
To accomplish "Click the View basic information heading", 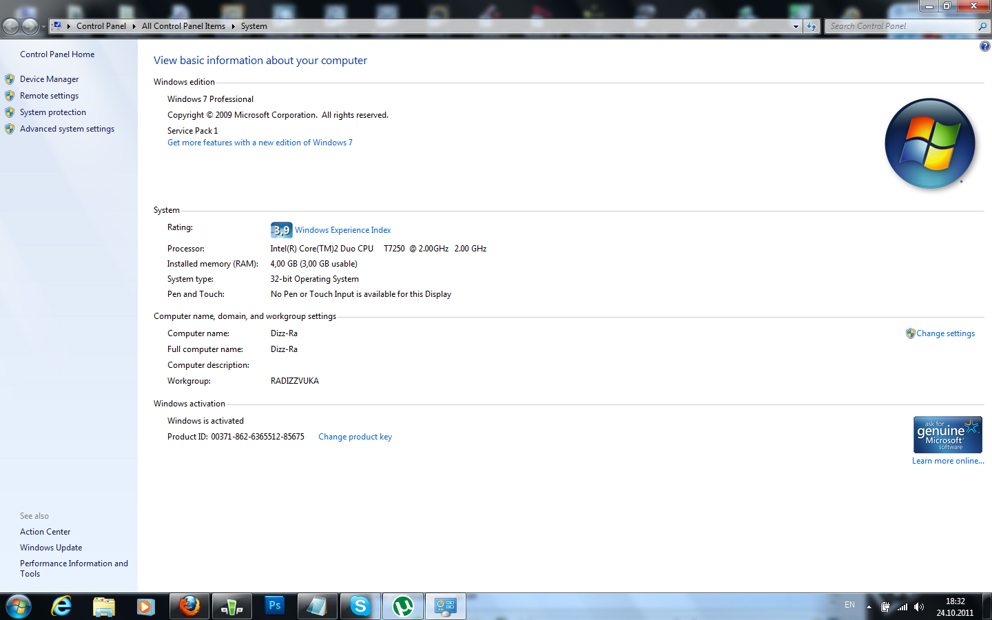I will point(260,61).
